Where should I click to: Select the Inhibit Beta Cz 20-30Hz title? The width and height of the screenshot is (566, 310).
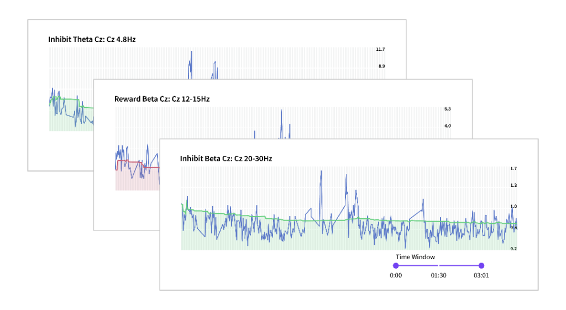[226, 159]
